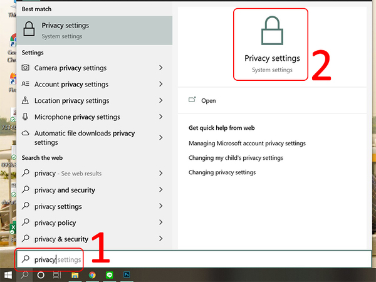This screenshot has height=282, width=376.
Task: Open the Windows Start button
Action: [8, 275]
